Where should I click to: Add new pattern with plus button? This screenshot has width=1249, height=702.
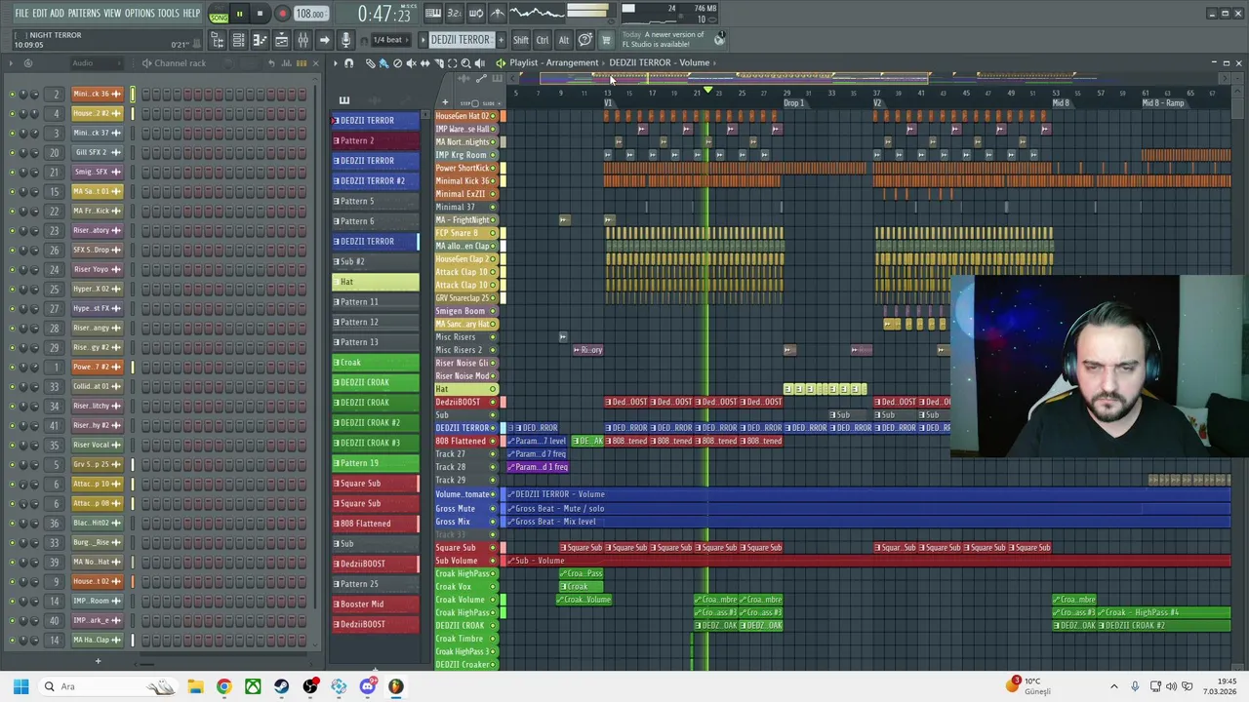point(500,40)
